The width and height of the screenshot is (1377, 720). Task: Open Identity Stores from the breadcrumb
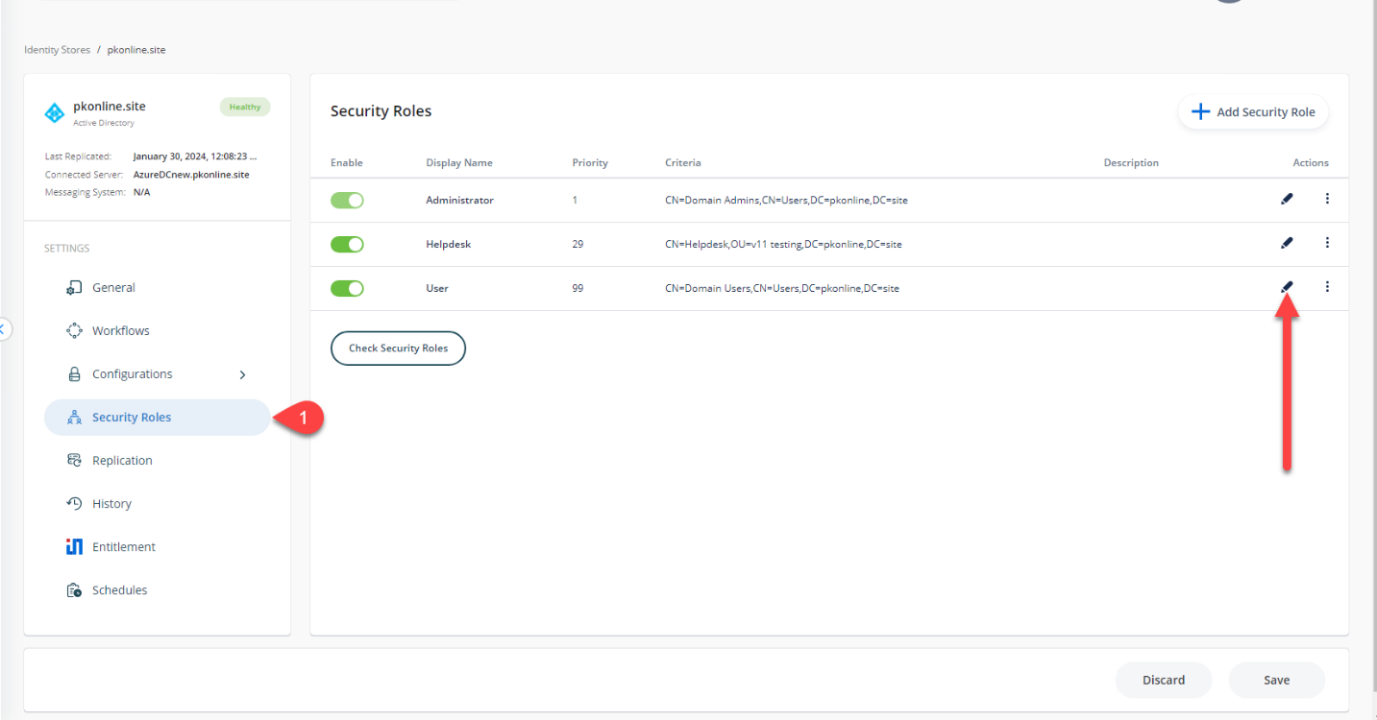point(57,49)
